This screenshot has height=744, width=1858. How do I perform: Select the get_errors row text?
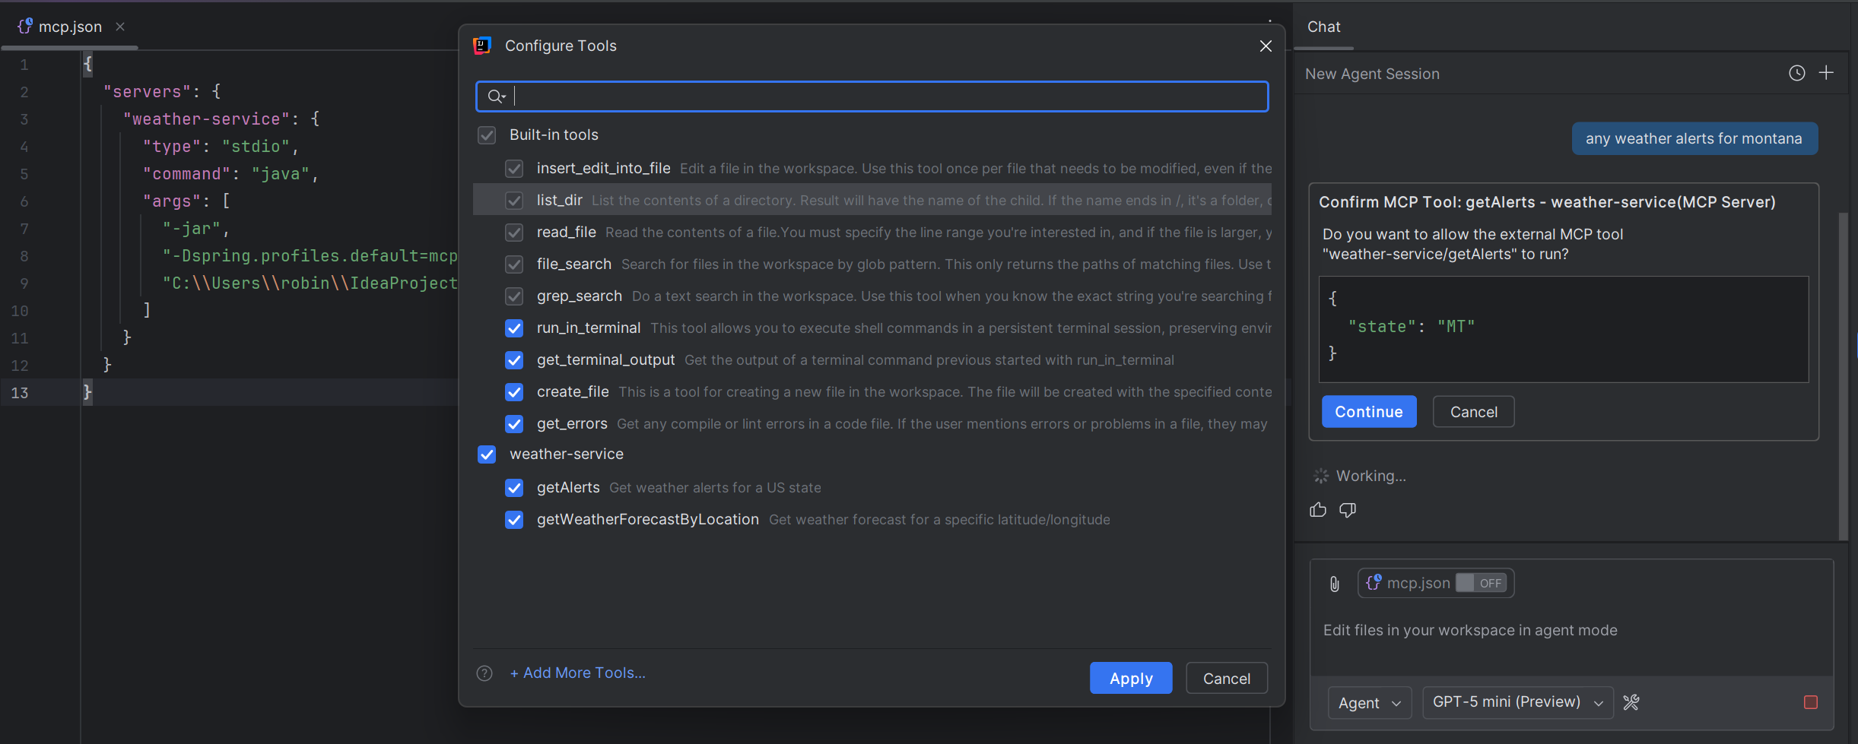coord(572,424)
